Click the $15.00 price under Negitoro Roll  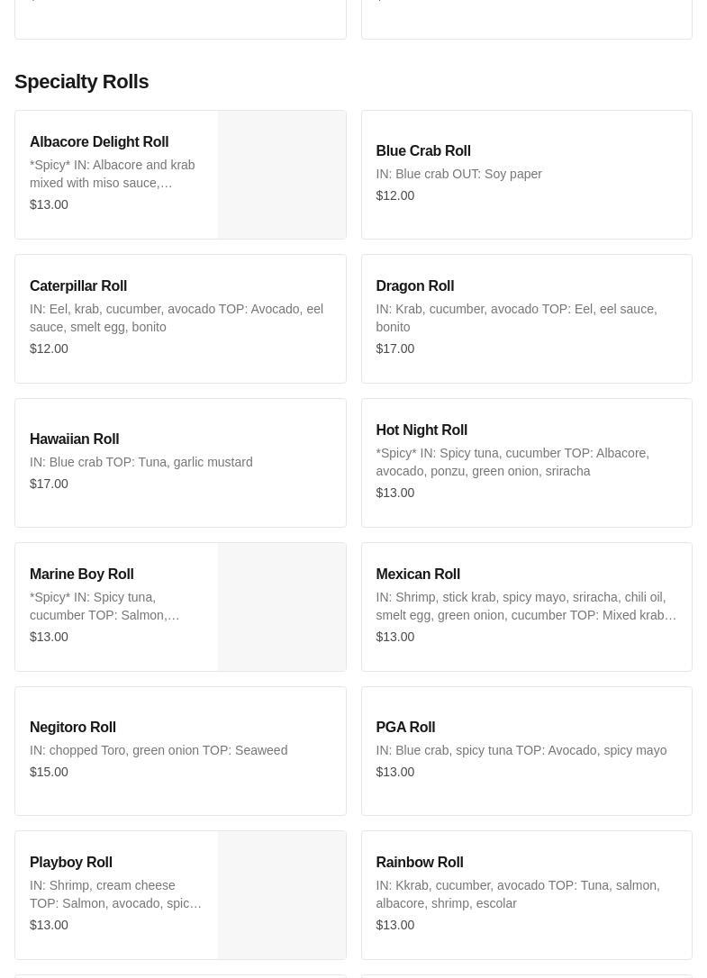point(50,772)
